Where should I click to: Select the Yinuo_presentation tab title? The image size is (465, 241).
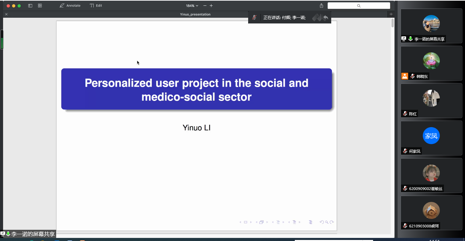(195, 14)
